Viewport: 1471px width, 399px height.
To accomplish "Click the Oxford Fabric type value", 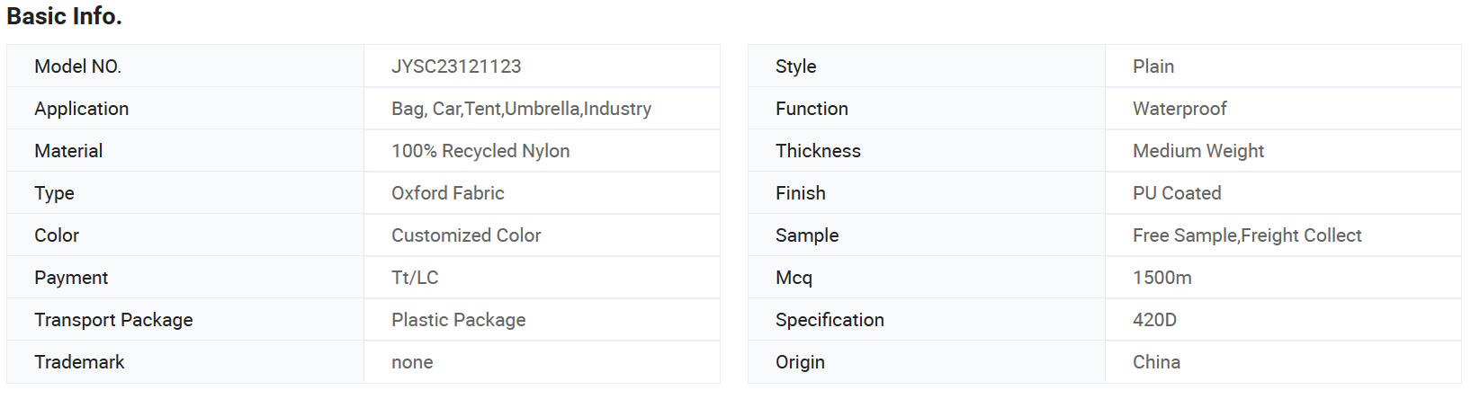I will 447,193.
